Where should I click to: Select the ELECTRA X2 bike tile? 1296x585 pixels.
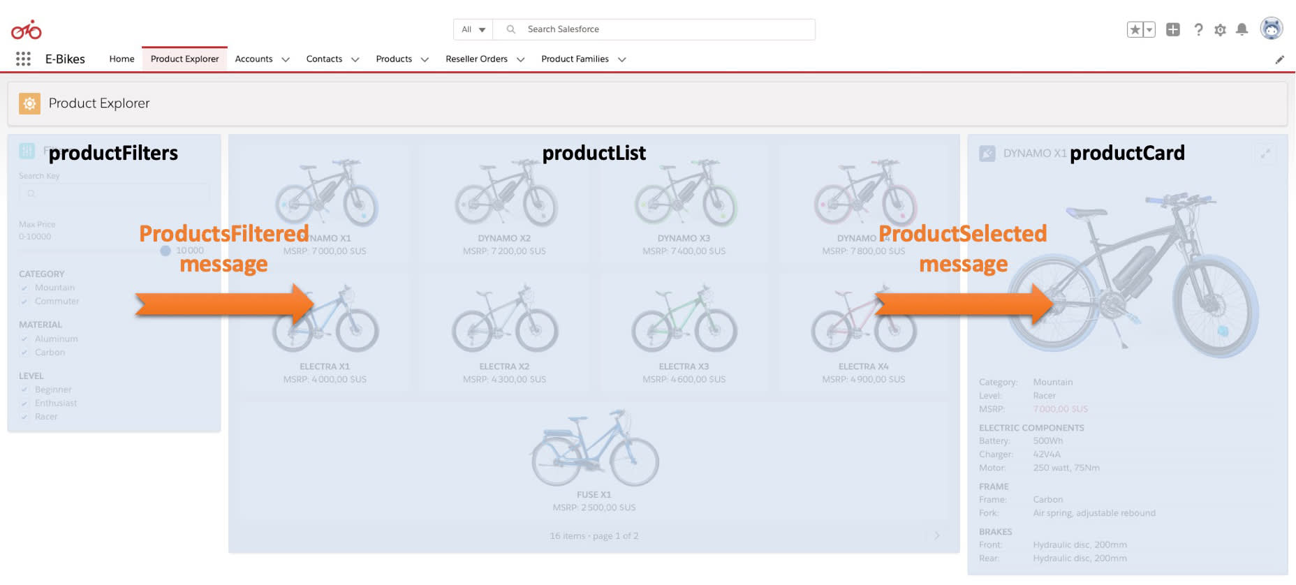[504, 331]
